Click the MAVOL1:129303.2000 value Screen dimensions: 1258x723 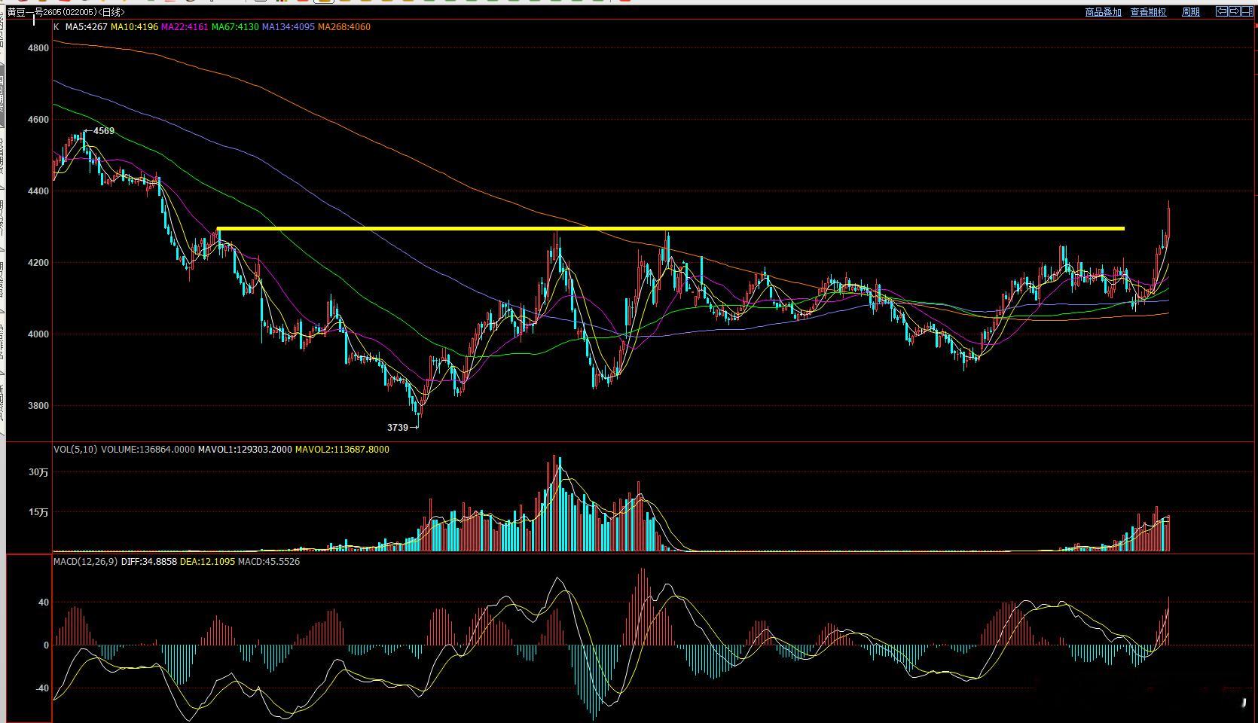click(x=245, y=450)
